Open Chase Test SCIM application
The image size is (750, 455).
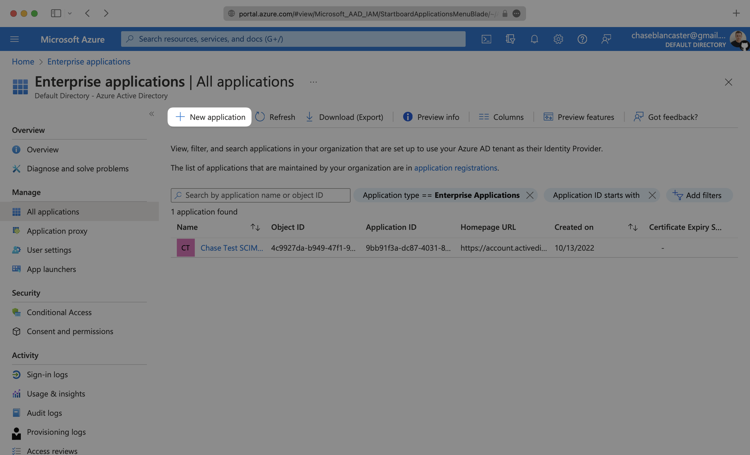click(232, 248)
